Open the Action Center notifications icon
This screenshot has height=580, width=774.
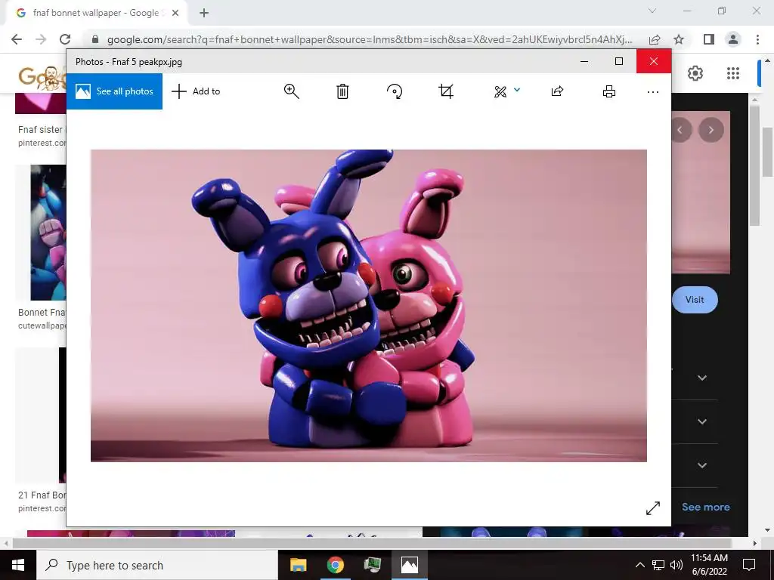coord(749,565)
